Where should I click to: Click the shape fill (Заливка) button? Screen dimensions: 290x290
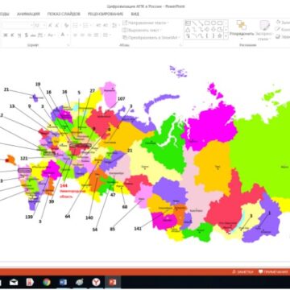tap(283, 23)
